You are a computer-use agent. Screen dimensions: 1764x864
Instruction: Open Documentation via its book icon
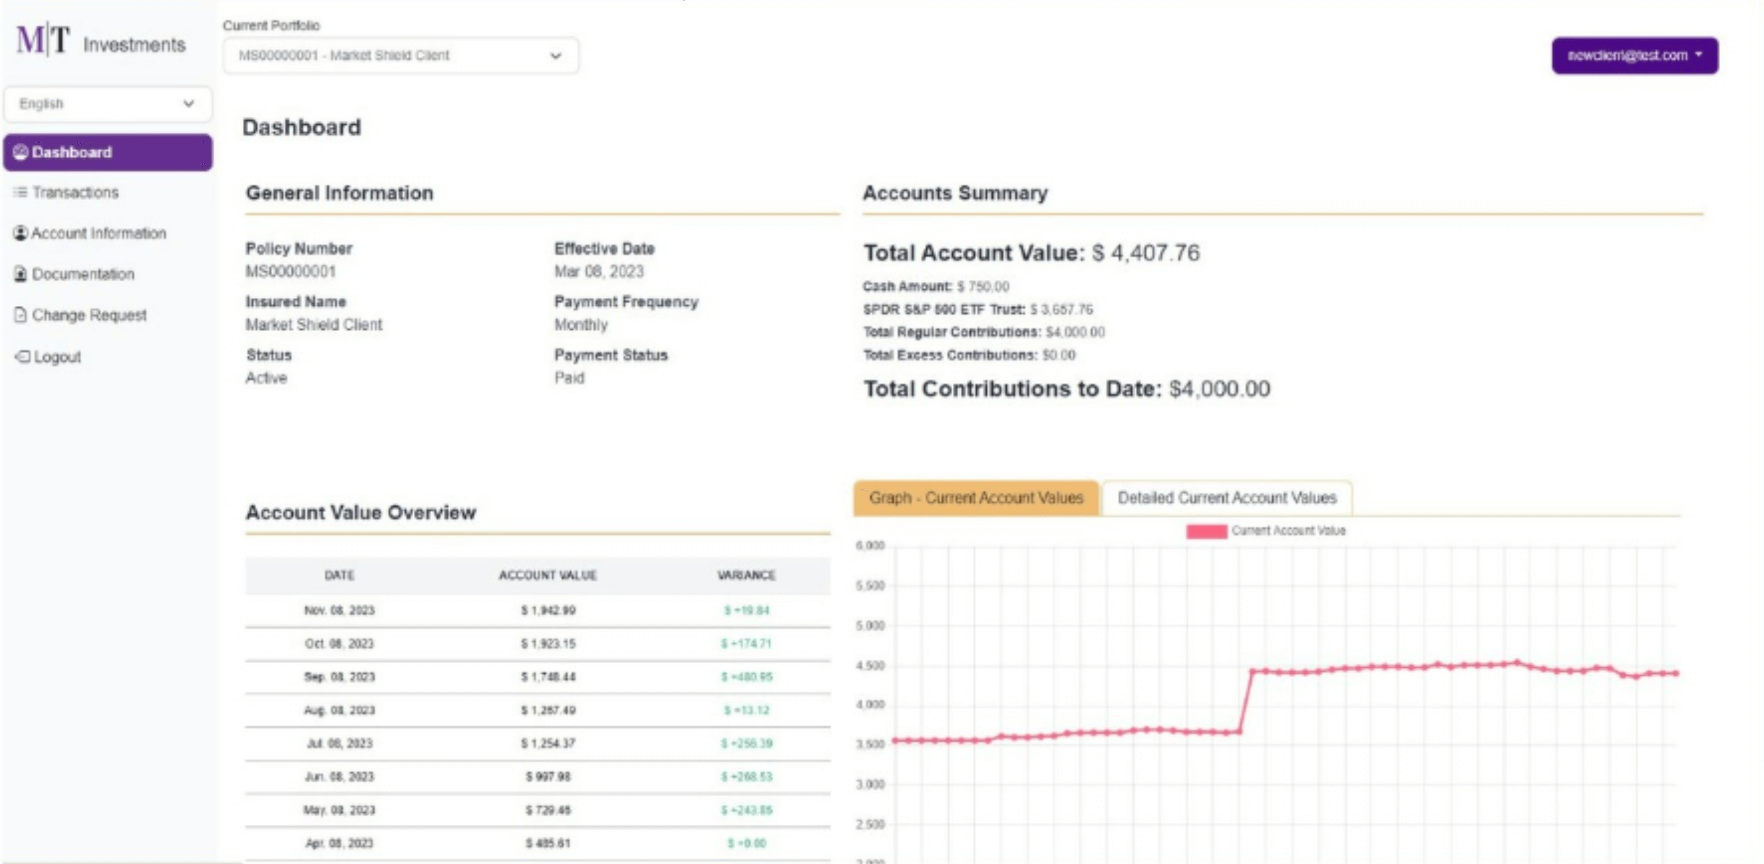click(20, 274)
